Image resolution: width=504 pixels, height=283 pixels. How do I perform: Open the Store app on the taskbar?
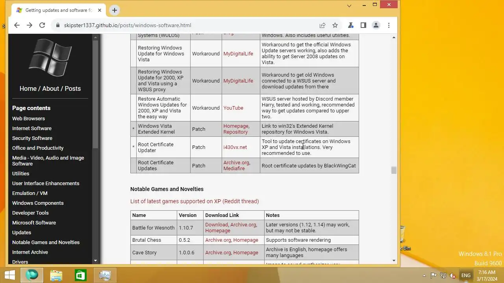pos(81,275)
